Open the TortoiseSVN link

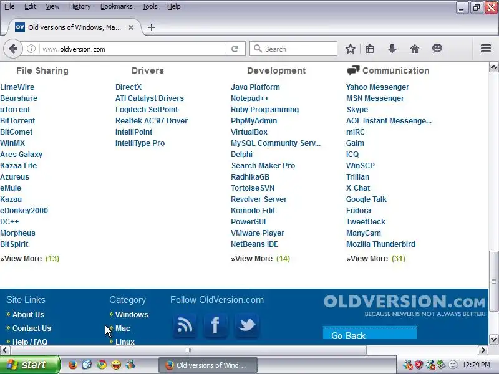click(x=253, y=188)
